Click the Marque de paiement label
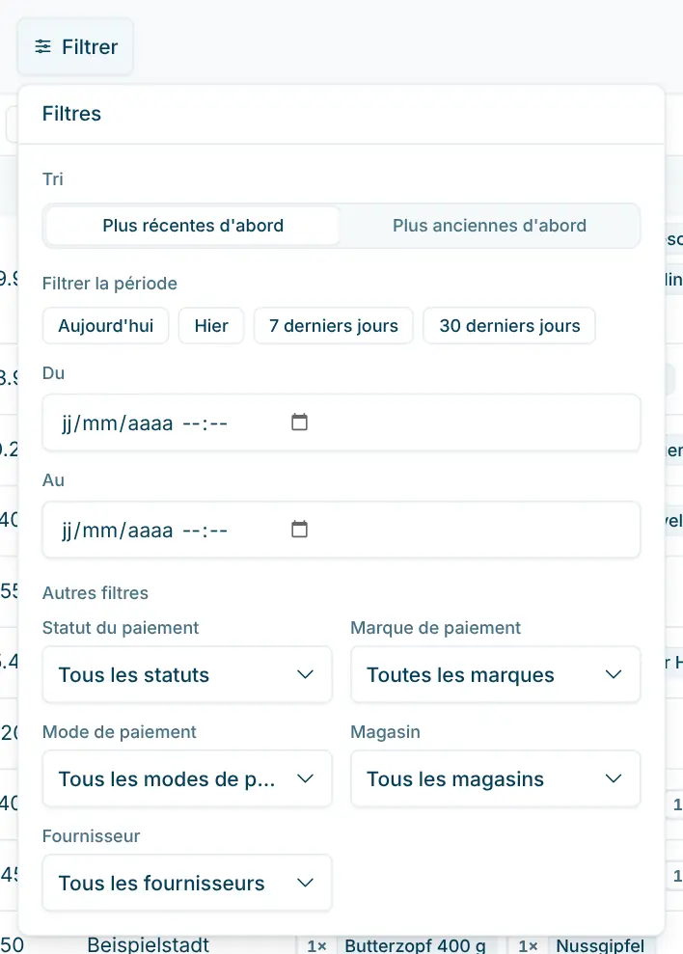This screenshot has height=954, width=683. (436, 628)
